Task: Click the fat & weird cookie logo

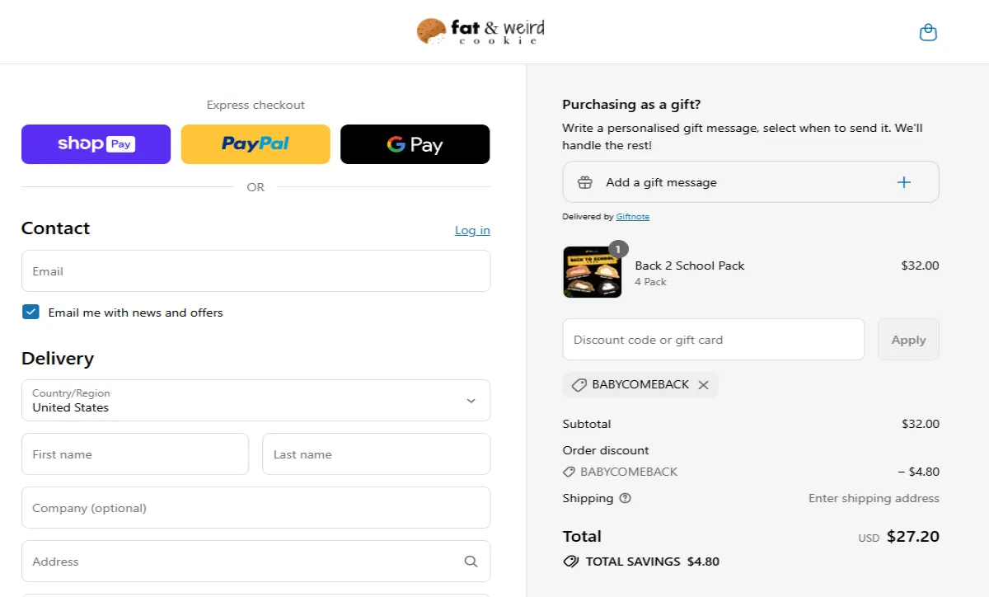Action: [x=480, y=31]
